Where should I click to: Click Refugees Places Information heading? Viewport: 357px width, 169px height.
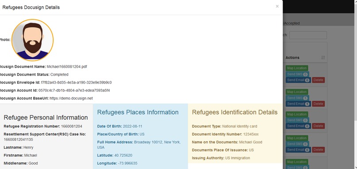tap(138, 112)
